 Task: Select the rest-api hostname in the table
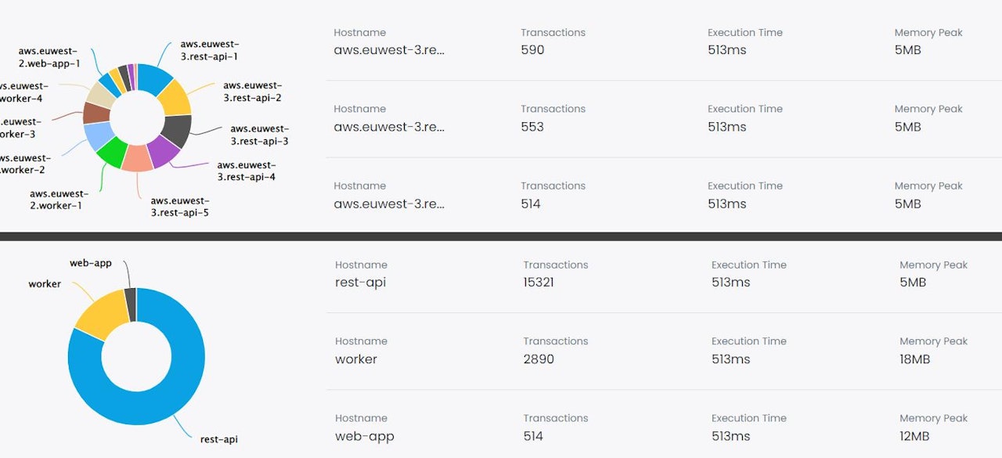pyautogui.click(x=360, y=282)
